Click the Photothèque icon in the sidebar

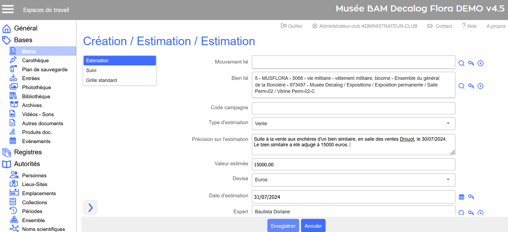pyautogui.click(x=13, y=87)
